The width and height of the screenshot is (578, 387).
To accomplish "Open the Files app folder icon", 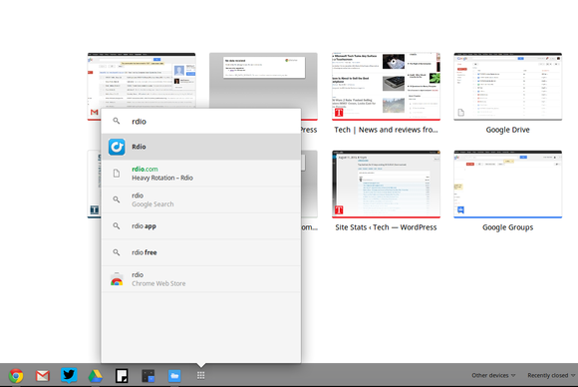I will coord(174,376).
